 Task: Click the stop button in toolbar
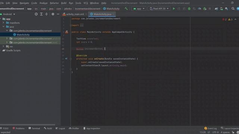point(210,9)
